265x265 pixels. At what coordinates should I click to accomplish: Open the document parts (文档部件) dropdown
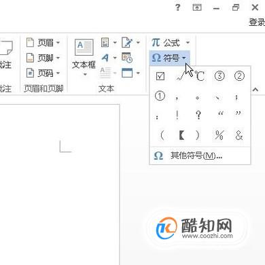[109, 42]
